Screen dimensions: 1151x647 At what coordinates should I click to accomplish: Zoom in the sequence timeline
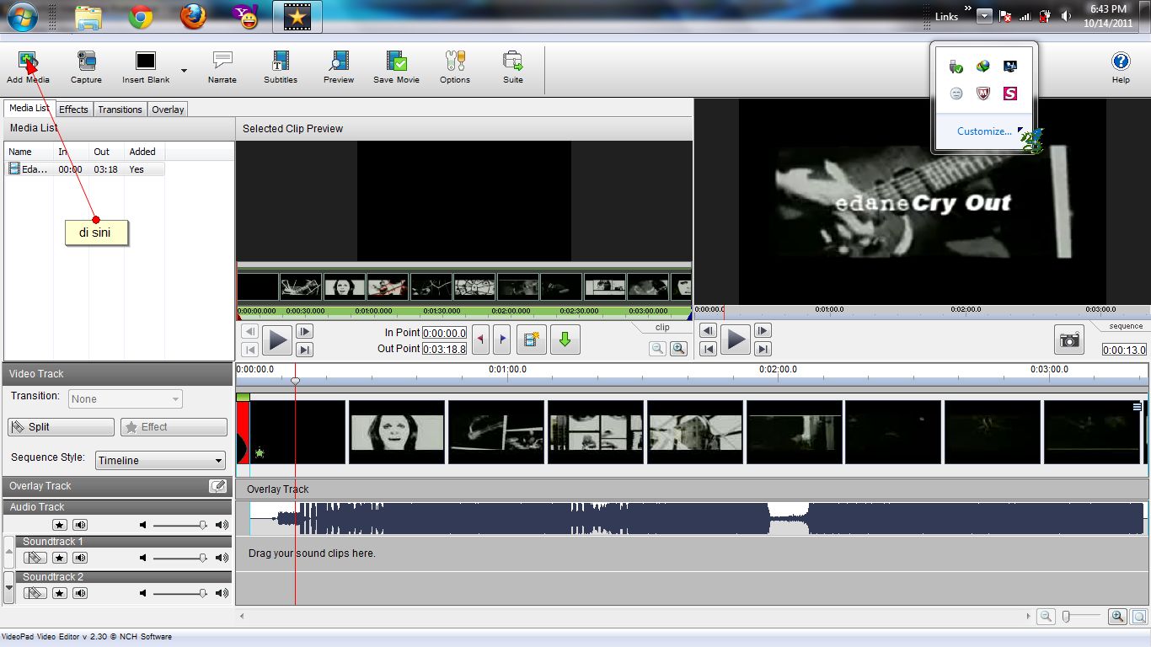pos(1117,617)
